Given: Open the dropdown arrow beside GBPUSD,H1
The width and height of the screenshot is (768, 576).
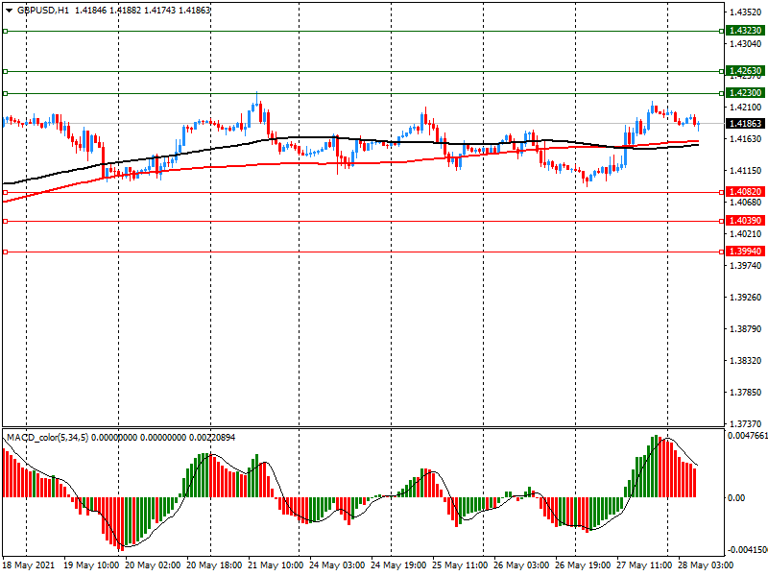Looking at the screenshot, I should [x=8, y=10].
